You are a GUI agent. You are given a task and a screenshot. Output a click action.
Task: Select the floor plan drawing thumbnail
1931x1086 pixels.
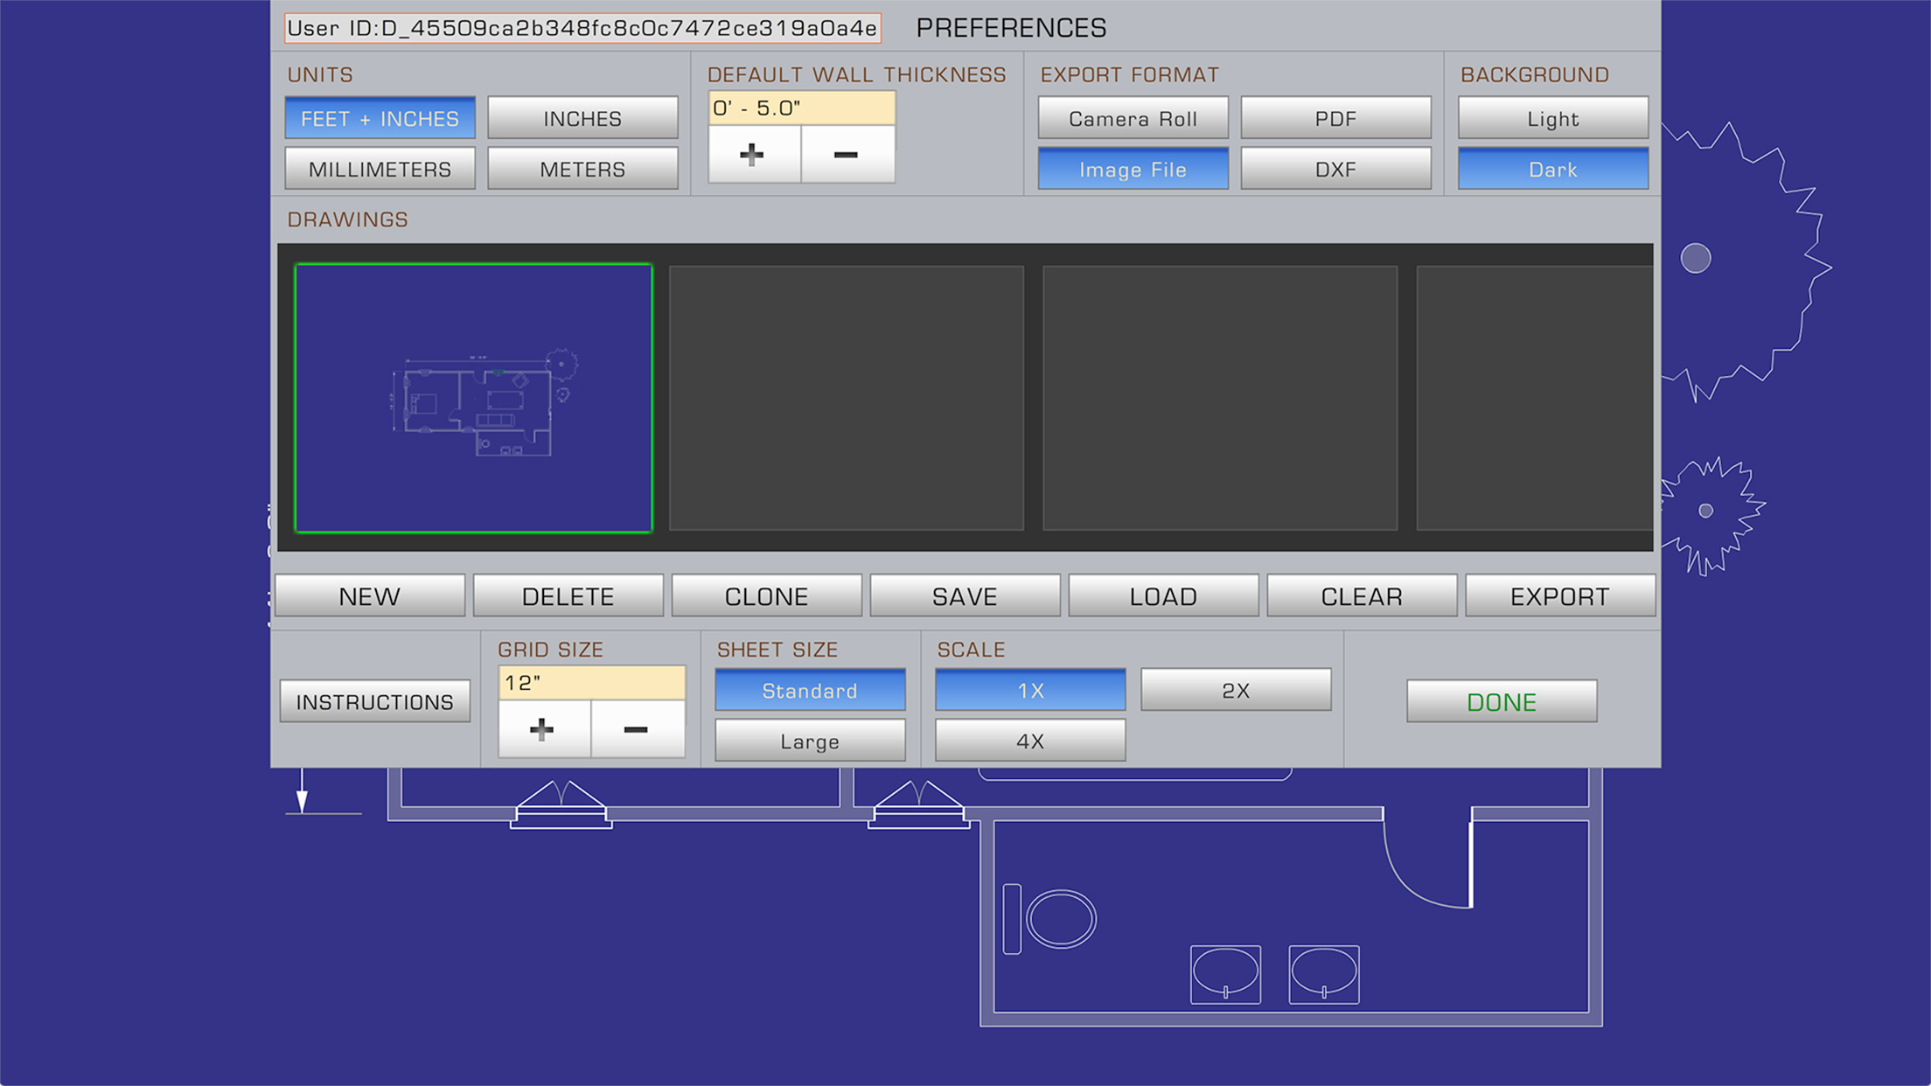pyautogui.click(x=474, y=398)
